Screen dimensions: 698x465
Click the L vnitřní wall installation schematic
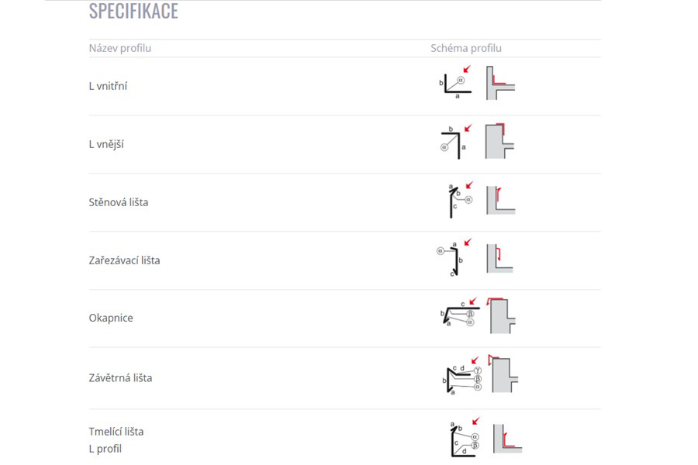point(500,83)
